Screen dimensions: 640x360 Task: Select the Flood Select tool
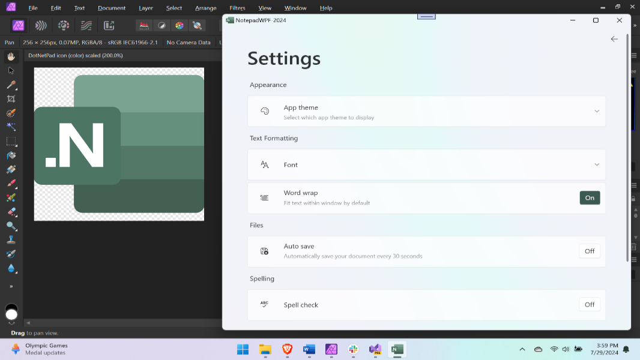10,127
